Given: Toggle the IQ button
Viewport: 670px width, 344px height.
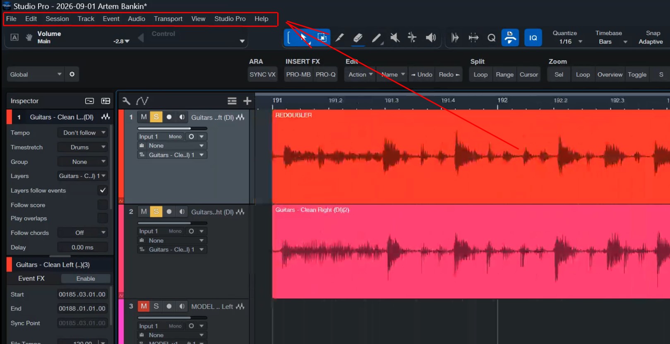Looking at the screenshot, I should (x=533, y=38).
